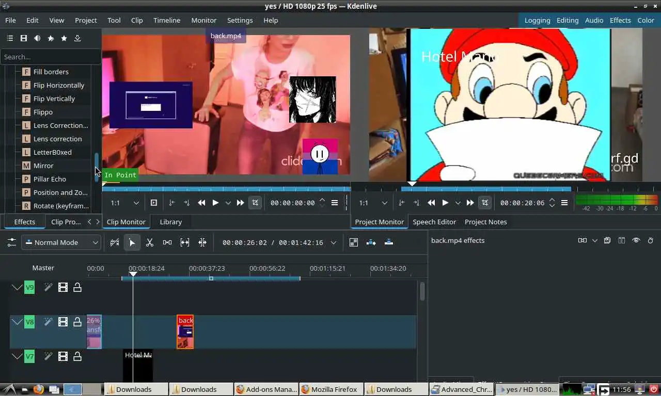The width and height of the screenshot is (661, 396).
Task: Switch to the Logging workspace layout
Action: point(538,20)
